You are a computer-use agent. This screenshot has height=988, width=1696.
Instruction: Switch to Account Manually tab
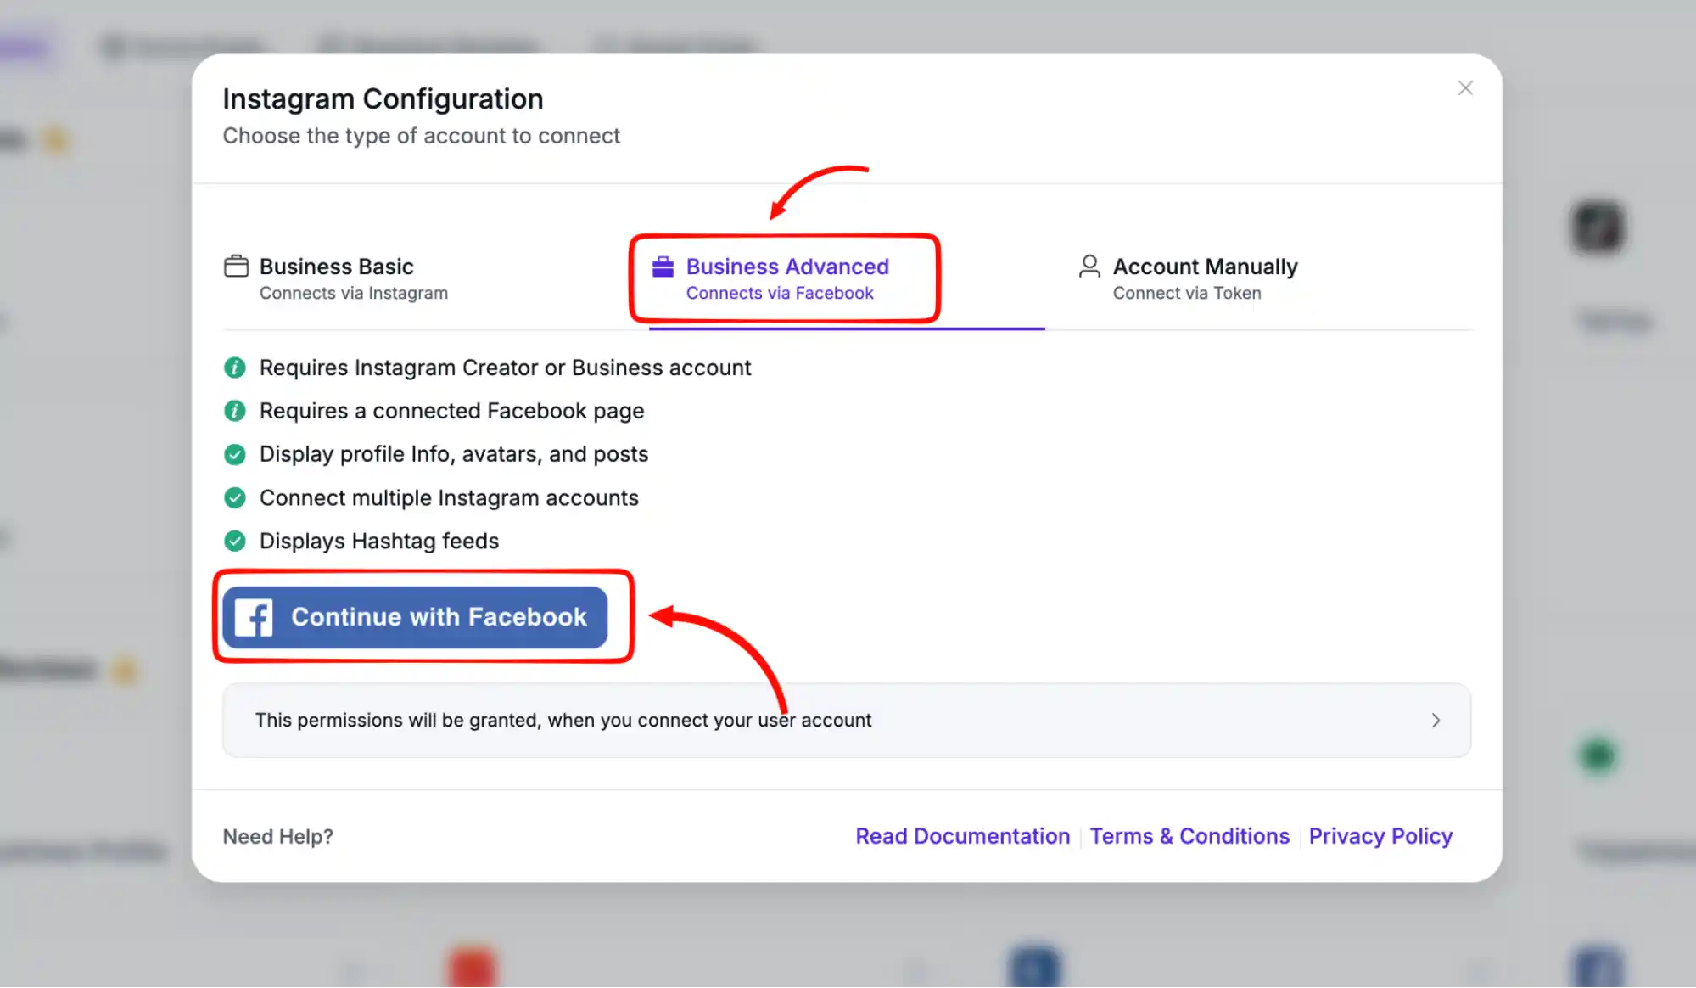pos(1188,278)
